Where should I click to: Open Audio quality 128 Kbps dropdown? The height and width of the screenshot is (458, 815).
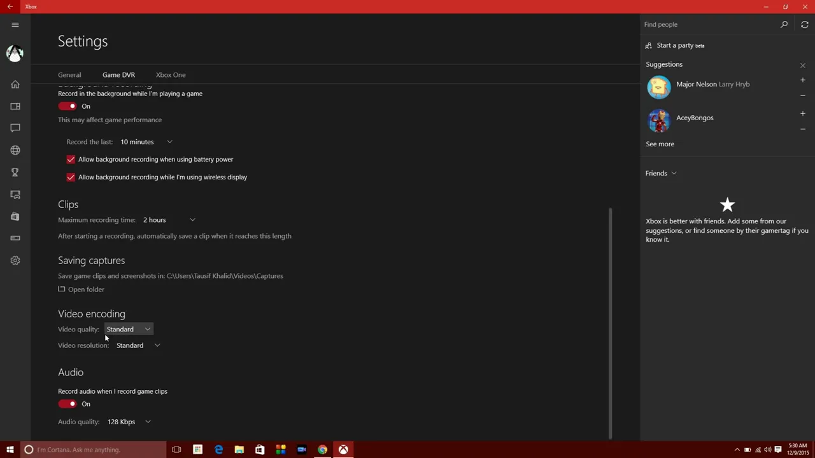pos(129,422)
